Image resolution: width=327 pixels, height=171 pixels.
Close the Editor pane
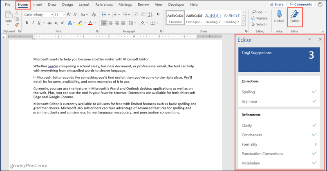tap(320, 39)
